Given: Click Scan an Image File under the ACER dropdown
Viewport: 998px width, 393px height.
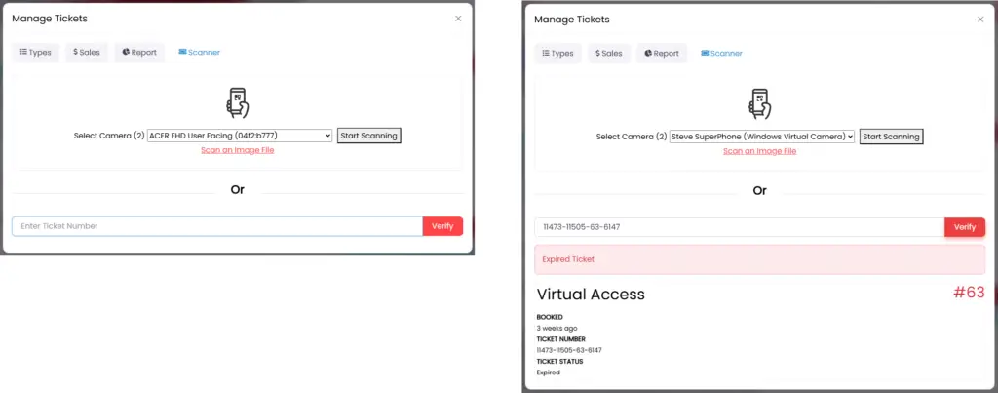Looking at the screenshot, I should pos(237,150).
